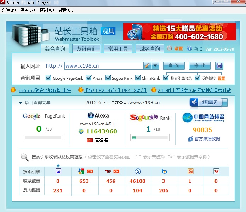The width and height of the screenshot is (246, 212).
Task: Toggle the Alexa checkbox
Action: (89, 78)
